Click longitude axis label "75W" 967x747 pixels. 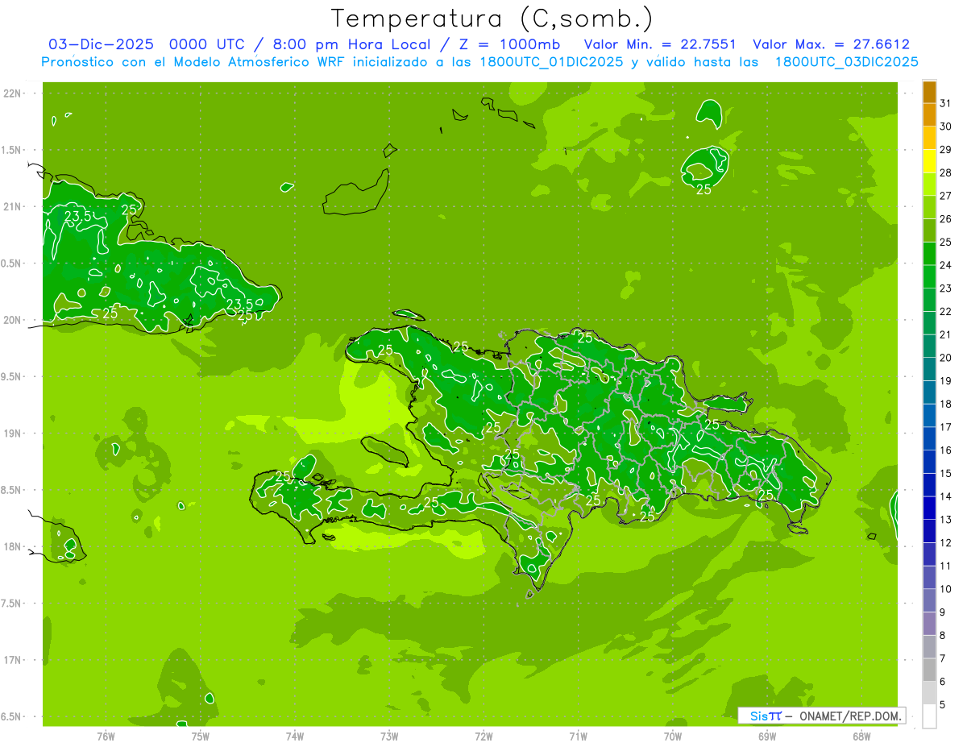click(201, 737)
